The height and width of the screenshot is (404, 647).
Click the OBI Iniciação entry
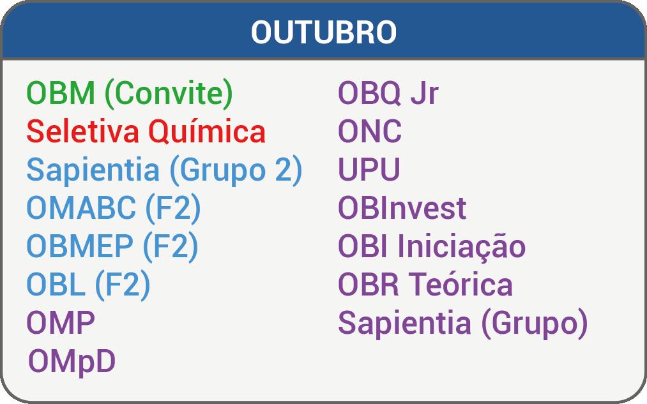[x=432, y=248]
